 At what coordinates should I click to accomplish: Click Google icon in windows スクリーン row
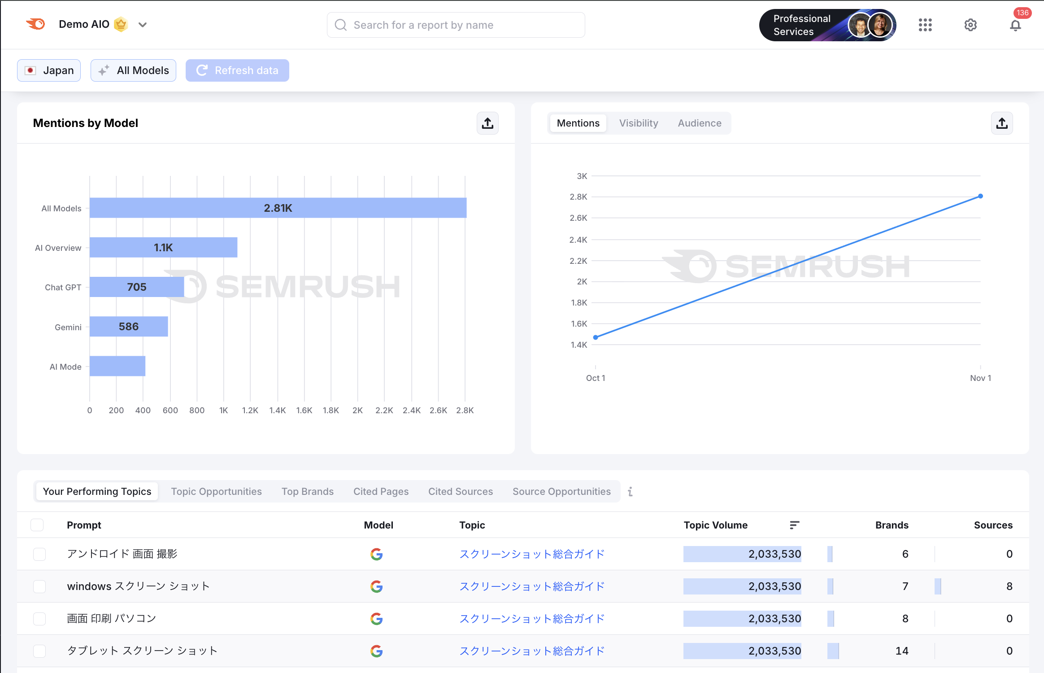point(376,586)
